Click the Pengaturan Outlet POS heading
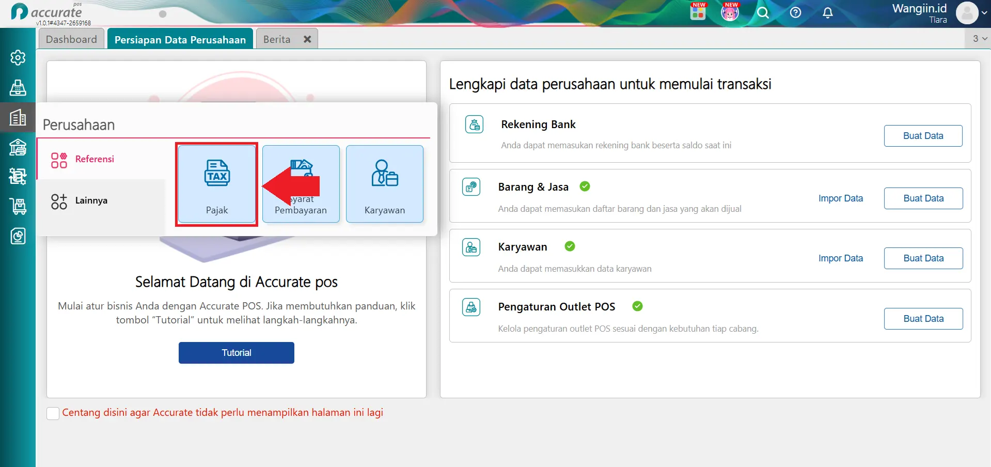Screen dimensions: 991x467 coord(557,307)
